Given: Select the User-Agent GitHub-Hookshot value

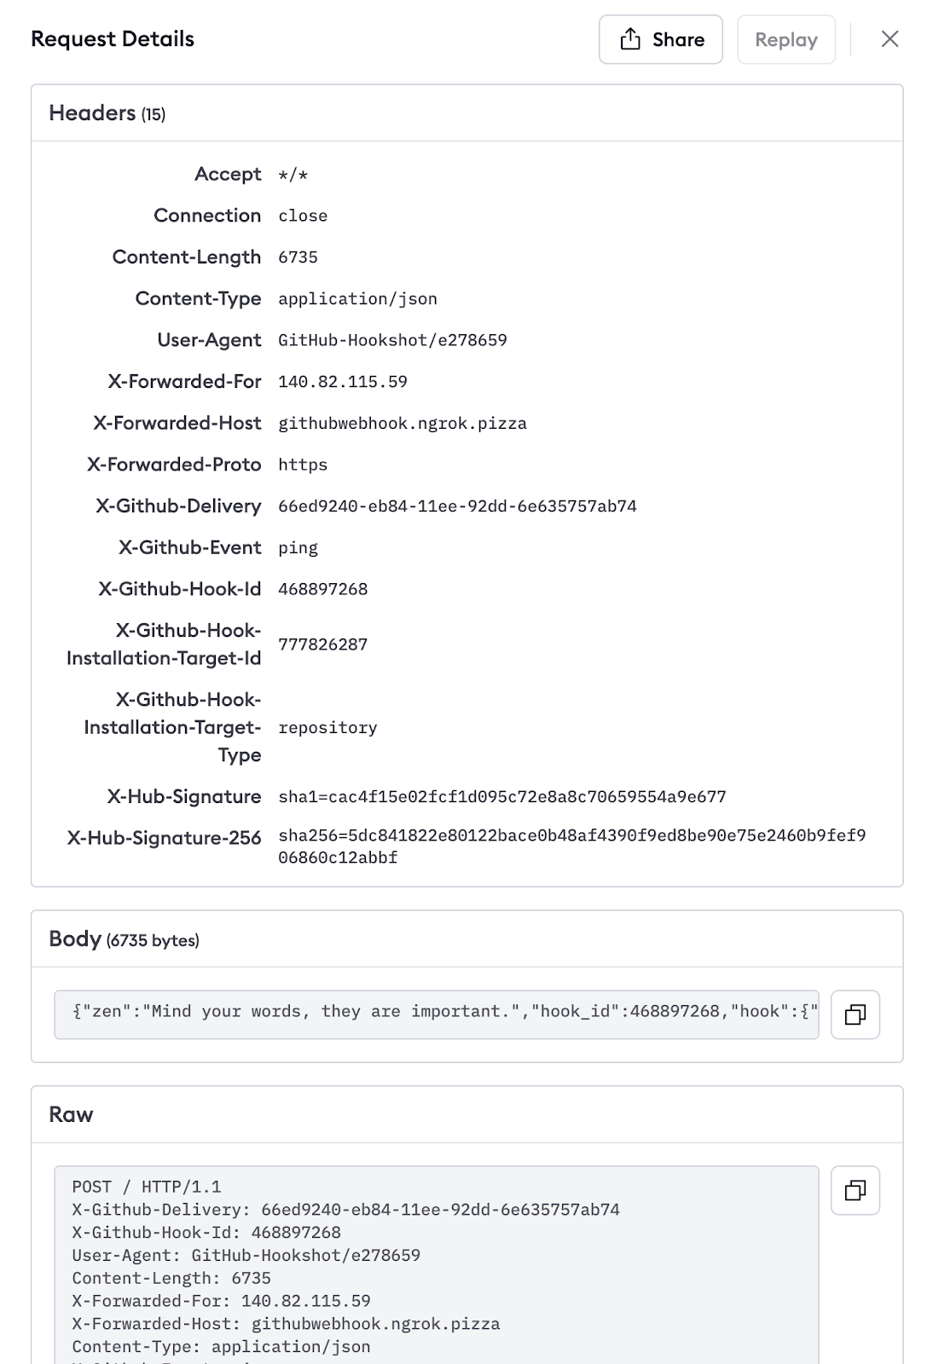Looking at the screenshot, I should (392, 340).
